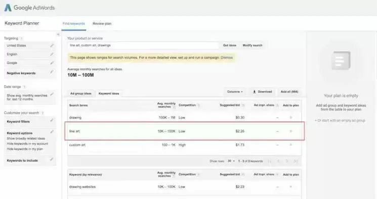Edit English language pencil icon

click(x=52, y=54)
